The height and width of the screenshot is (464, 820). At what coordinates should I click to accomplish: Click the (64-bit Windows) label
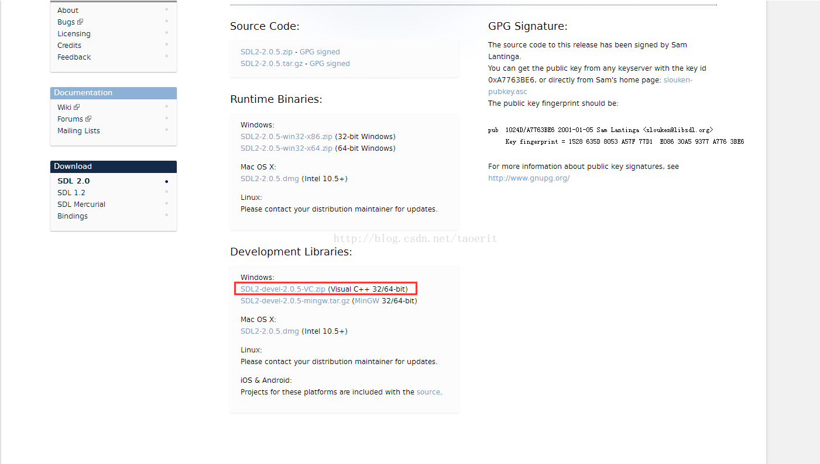[x=365, y=148]
